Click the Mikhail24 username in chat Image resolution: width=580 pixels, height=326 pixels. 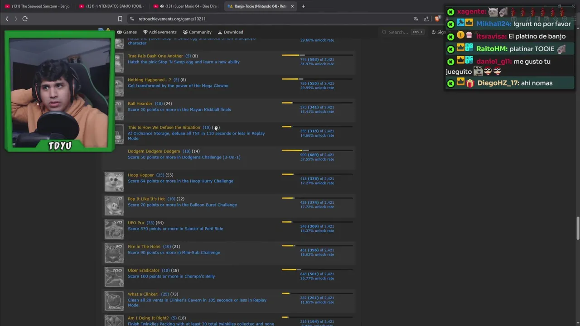pyautogui.click(x=493, y=24)
